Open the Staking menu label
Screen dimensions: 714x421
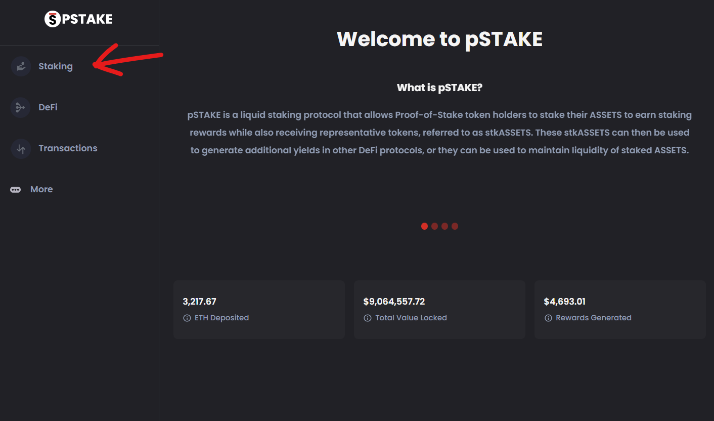(x=56, y=66)
